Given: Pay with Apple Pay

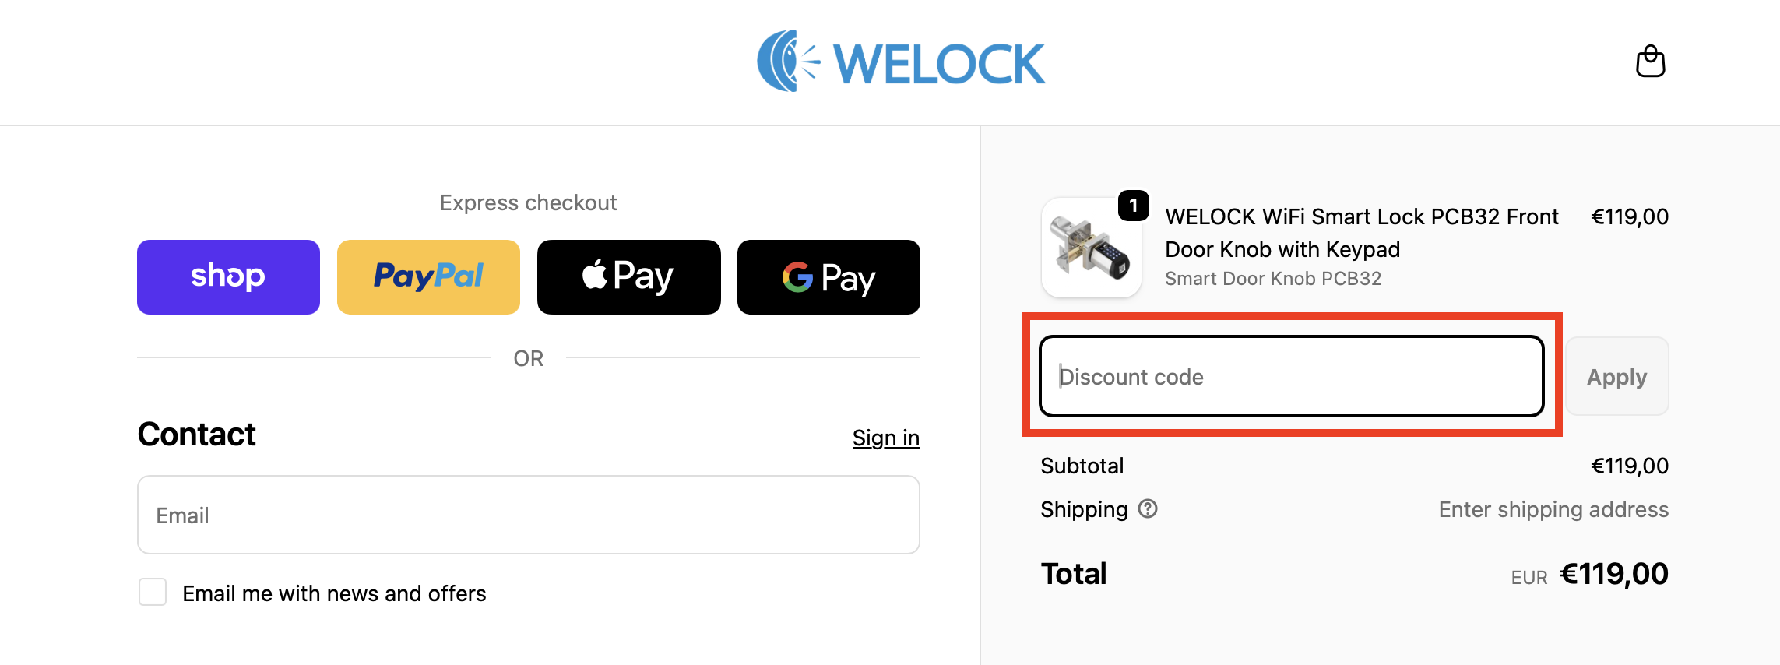Looking at the screenshot, I should coord(628,277).
